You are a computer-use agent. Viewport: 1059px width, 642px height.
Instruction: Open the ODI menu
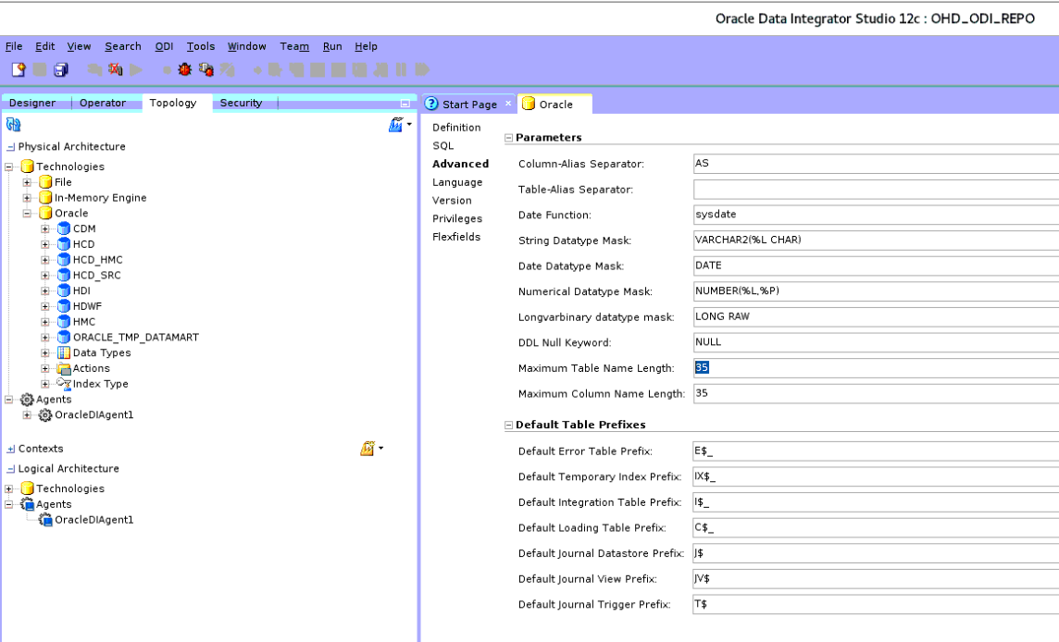(x=164, y=46)
